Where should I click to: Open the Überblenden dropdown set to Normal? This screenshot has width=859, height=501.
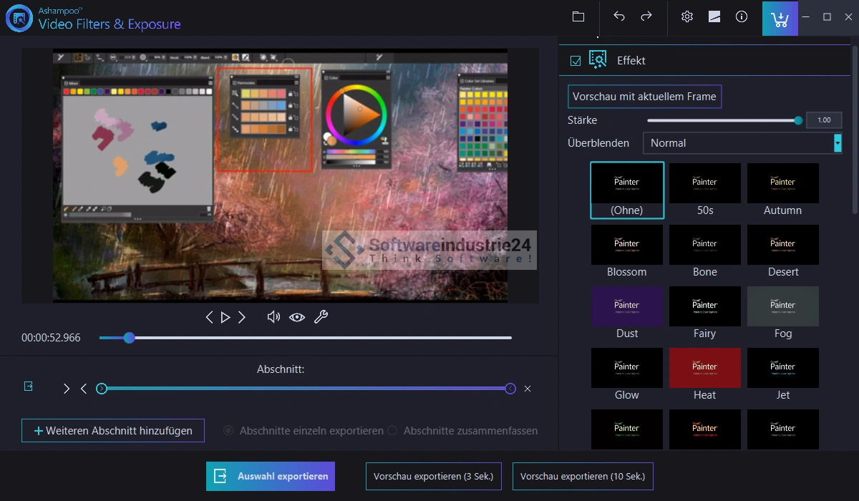[x=742, y=143]
